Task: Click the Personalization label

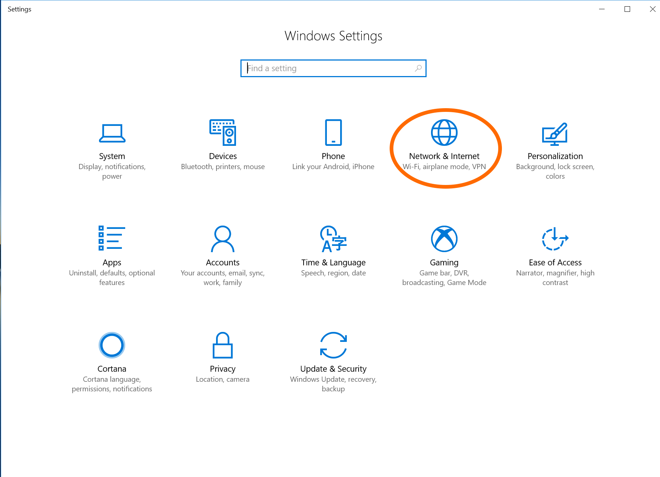Action: (555, 156)
